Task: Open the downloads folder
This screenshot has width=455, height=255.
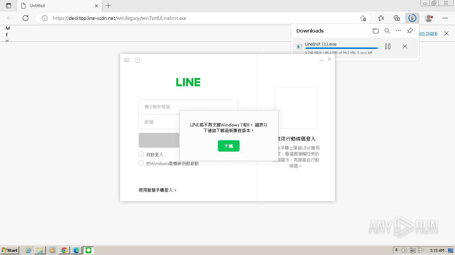Action: point(376,31)
